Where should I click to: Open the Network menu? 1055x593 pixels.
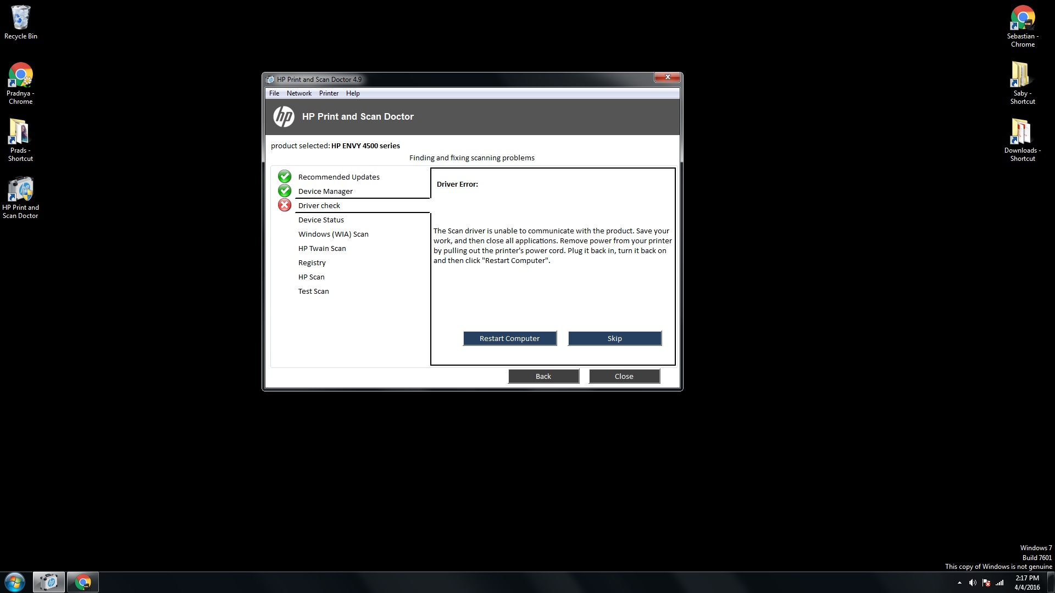(299, 93)
